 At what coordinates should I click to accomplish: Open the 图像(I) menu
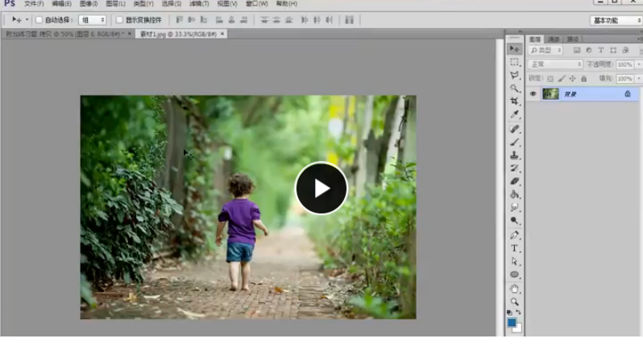tap(89, 4)
